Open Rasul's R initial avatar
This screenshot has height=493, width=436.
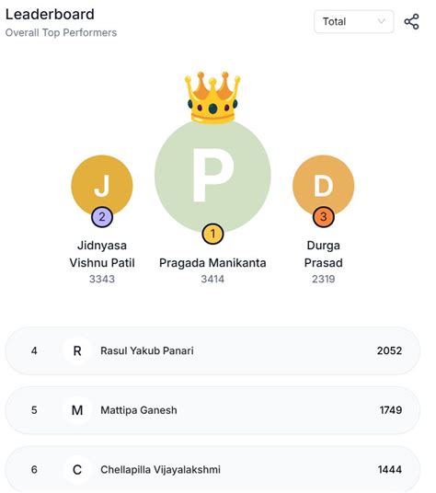click(x=77, y=350)
